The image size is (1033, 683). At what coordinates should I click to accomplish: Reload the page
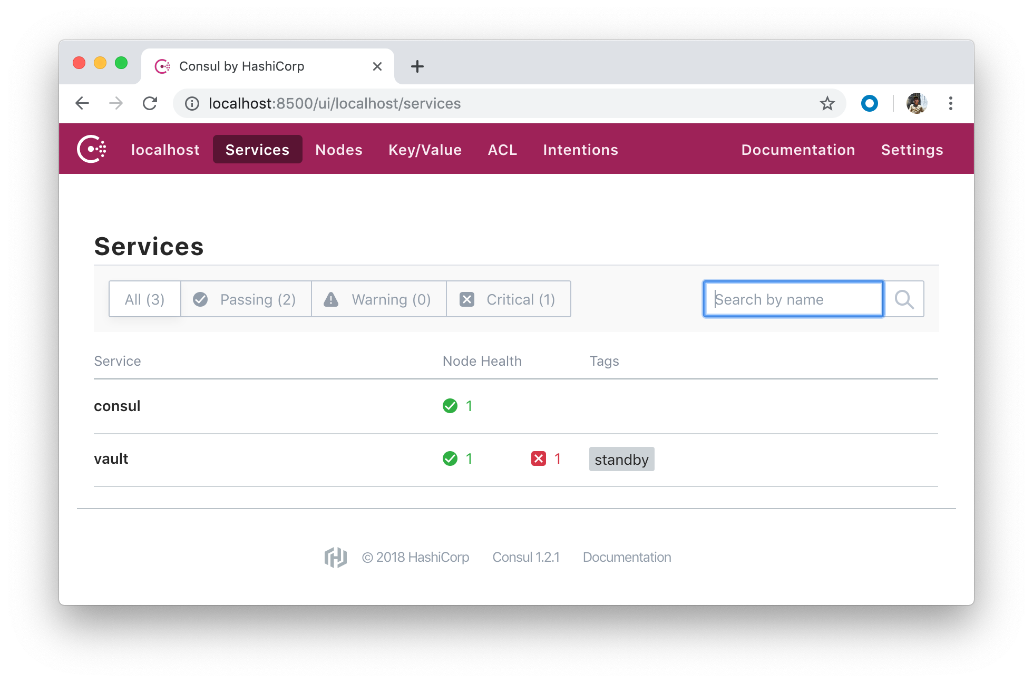[x=150, y=103]
